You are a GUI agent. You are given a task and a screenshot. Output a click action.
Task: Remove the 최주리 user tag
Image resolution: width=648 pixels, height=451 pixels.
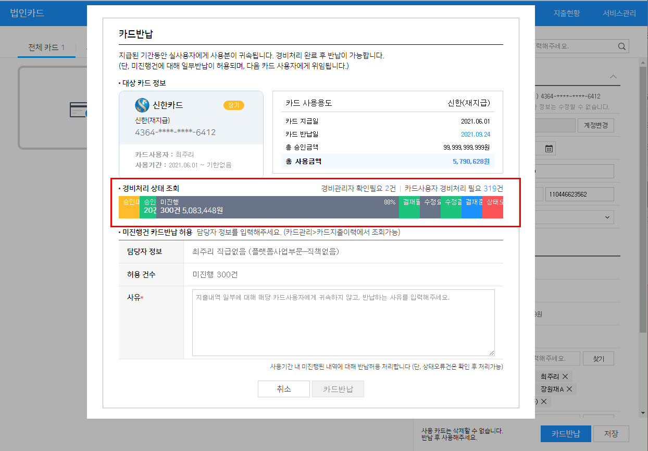pyautogui.click(x=565, y=376)
